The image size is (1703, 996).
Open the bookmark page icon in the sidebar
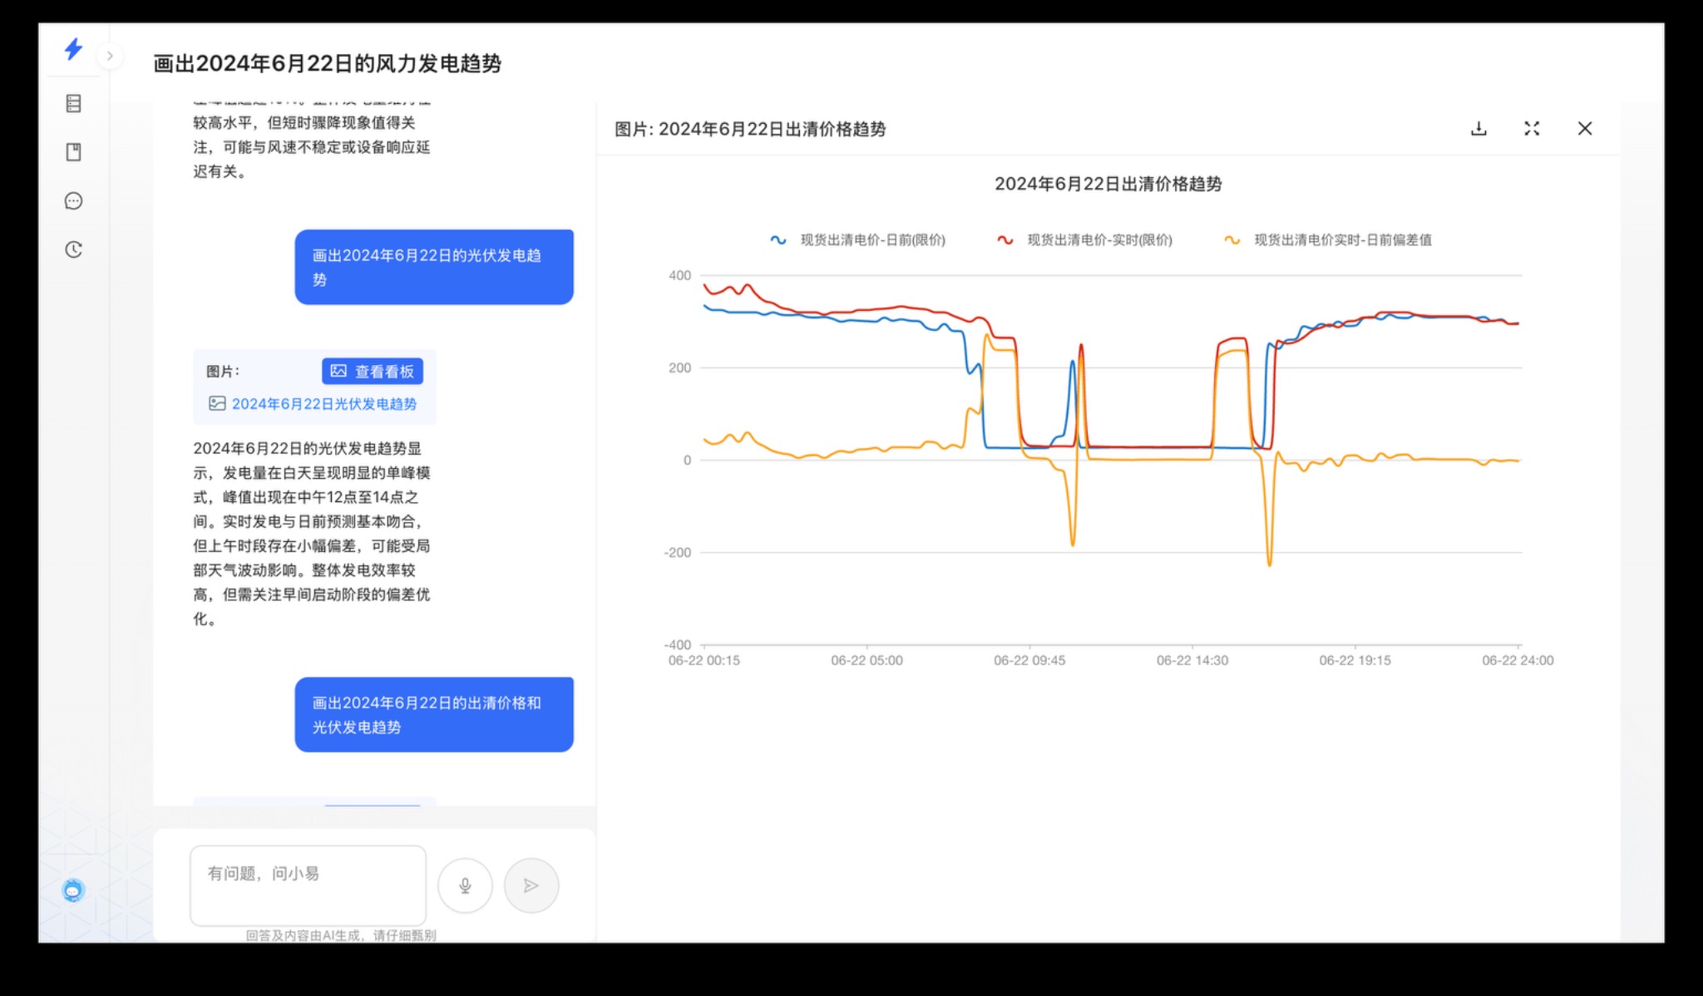pos(73,152)
